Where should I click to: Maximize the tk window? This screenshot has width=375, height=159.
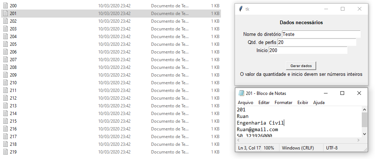[343, 9]
